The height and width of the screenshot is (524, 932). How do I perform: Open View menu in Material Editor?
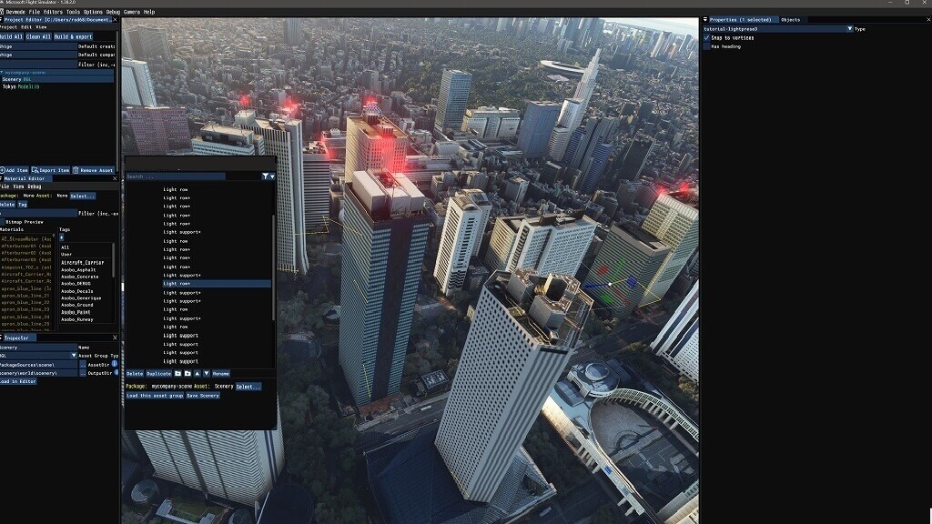coord(18,186)
